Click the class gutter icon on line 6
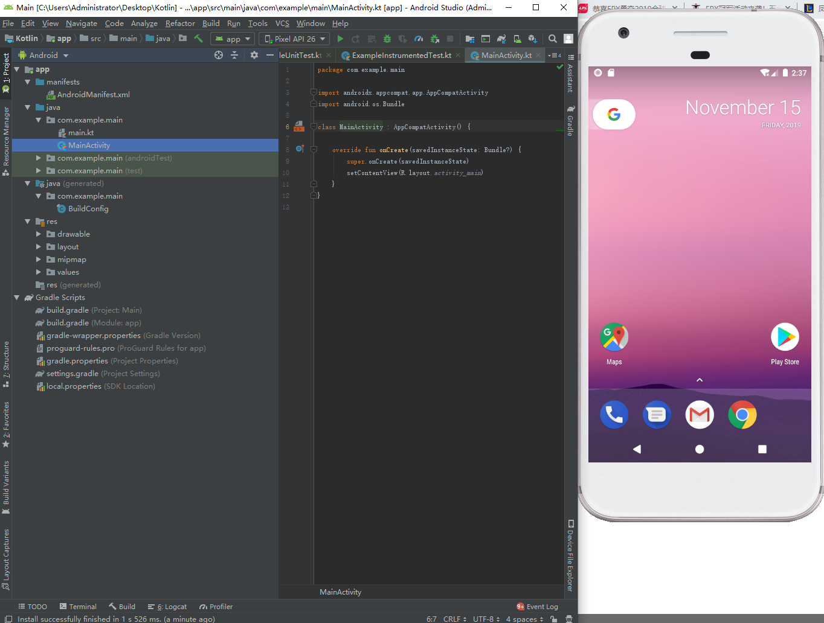 [x=299, y=127]
